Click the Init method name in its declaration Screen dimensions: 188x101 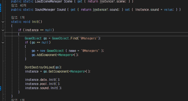click(x=35, y=22)
